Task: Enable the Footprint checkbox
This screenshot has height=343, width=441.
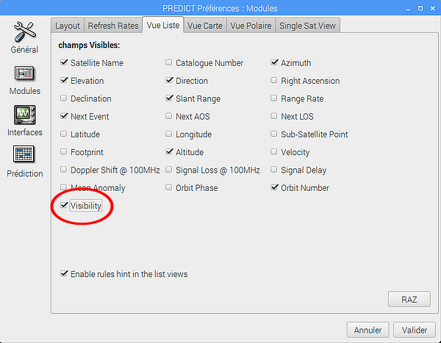Action: pos(63,152)
